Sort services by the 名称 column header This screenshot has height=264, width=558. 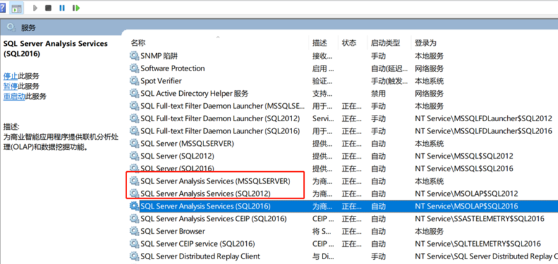click(x=138, y=43)
